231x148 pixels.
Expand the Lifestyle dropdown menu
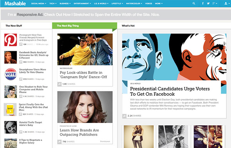[x=117, y=3]
